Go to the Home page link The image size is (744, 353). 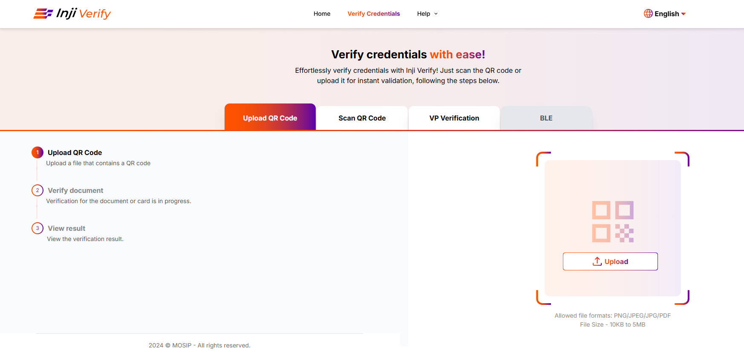coord(322,14)
